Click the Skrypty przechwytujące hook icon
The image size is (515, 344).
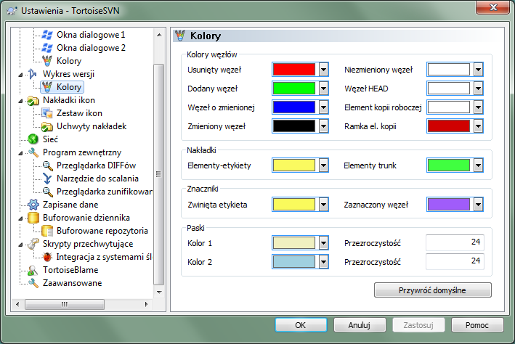coord(33,244)
